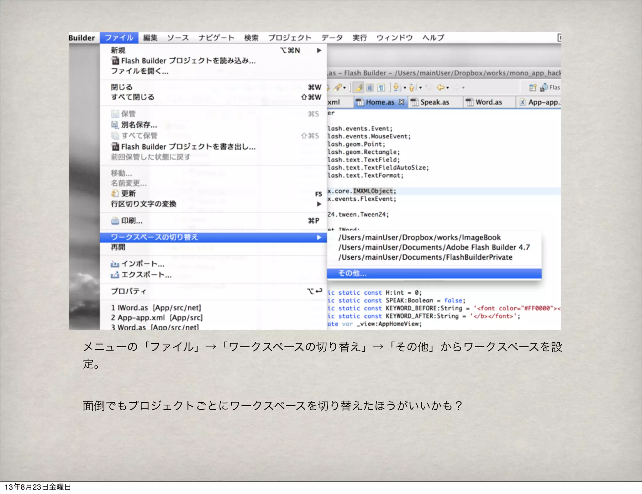The width and height of the screenshot is (642, 494).
Task: Toggle block selection mode icon
Action: point(370,87)
